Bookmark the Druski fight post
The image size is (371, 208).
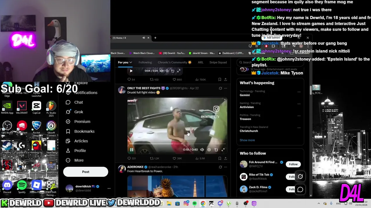(220, 158)
